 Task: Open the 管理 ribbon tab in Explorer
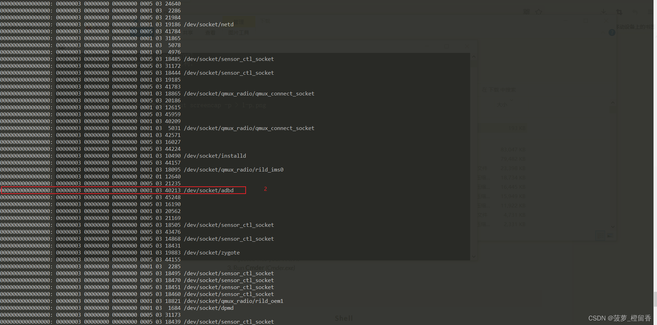pyautogui.click(x=239, y=22)
